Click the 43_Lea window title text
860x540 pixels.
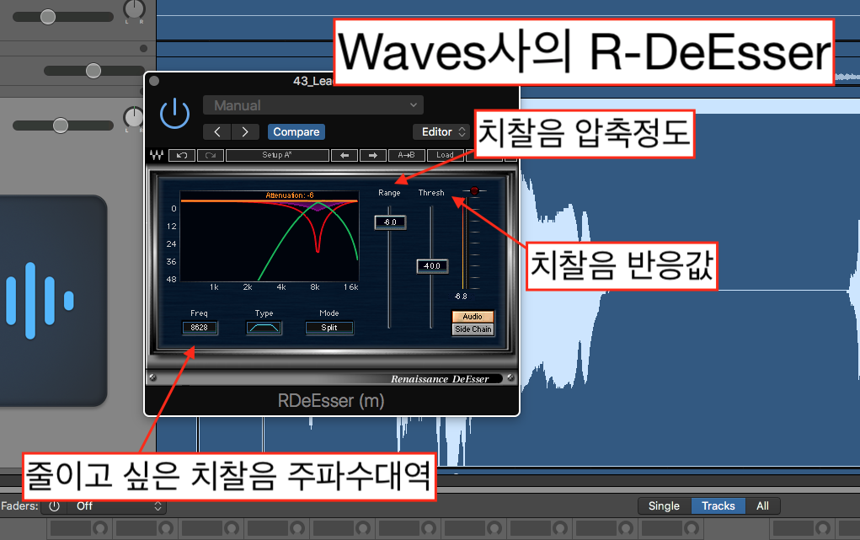tap(313, 81)
